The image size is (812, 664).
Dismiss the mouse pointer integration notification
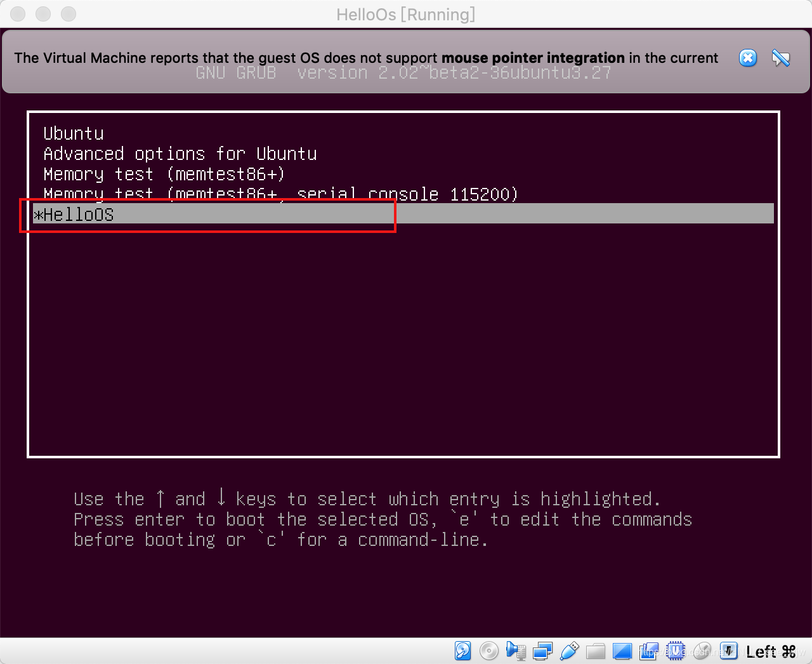tap(748, 58)
